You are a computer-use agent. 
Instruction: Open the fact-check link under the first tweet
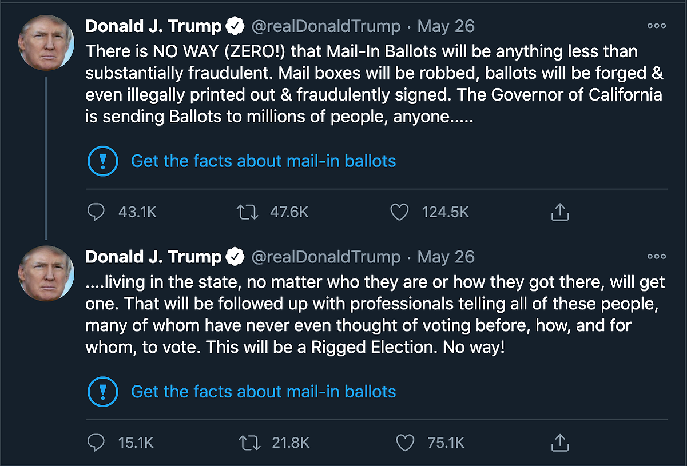click(x=263, y=161)
